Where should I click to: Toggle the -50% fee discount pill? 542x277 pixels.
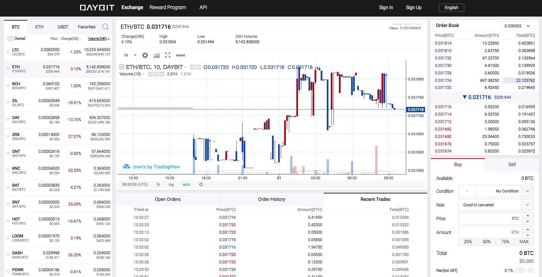tap(520, 270)
